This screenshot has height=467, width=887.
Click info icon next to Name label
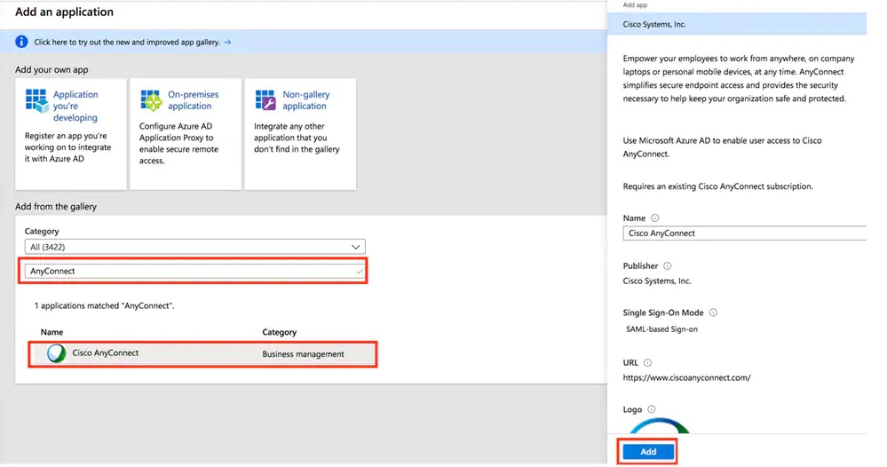655,218
